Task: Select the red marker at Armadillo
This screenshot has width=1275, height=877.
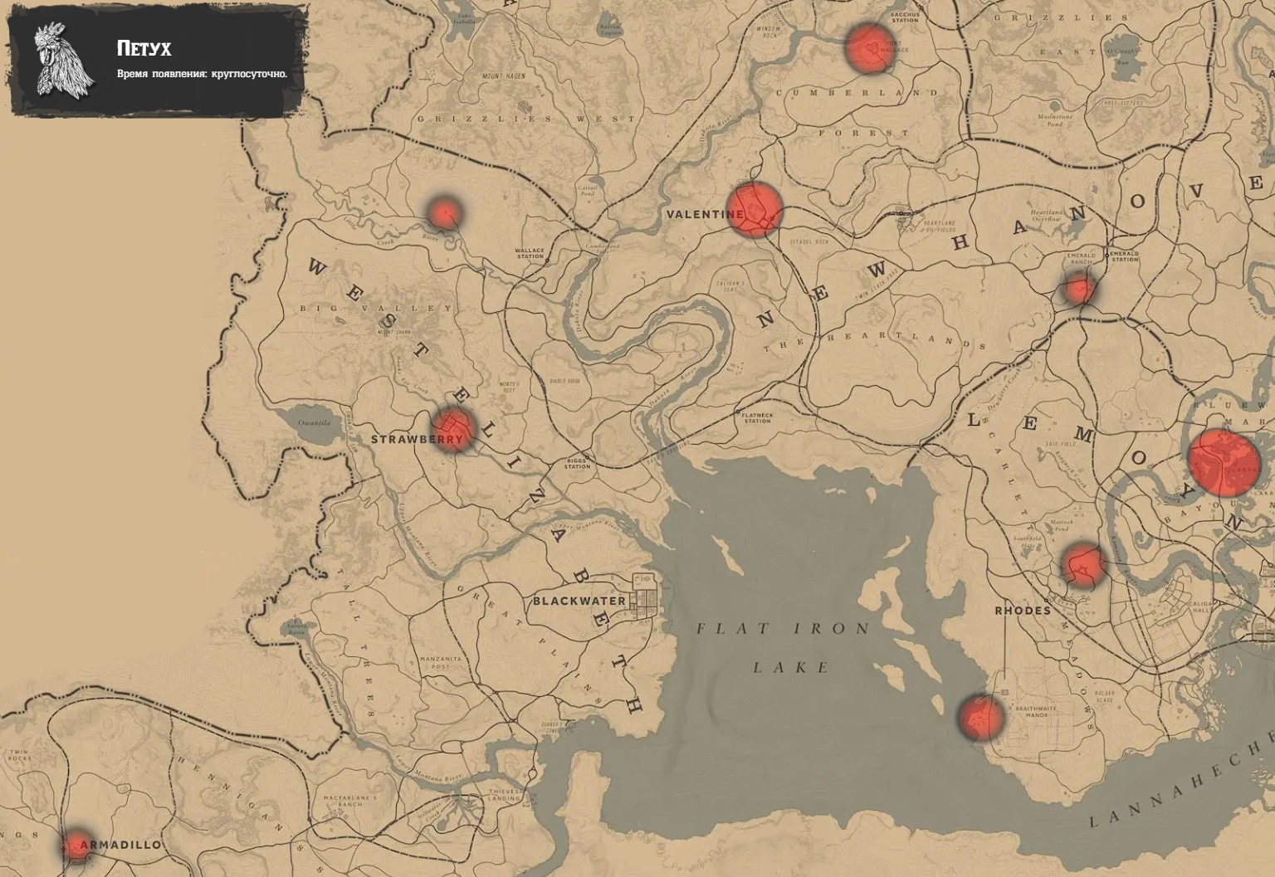Action: [77, 845]
